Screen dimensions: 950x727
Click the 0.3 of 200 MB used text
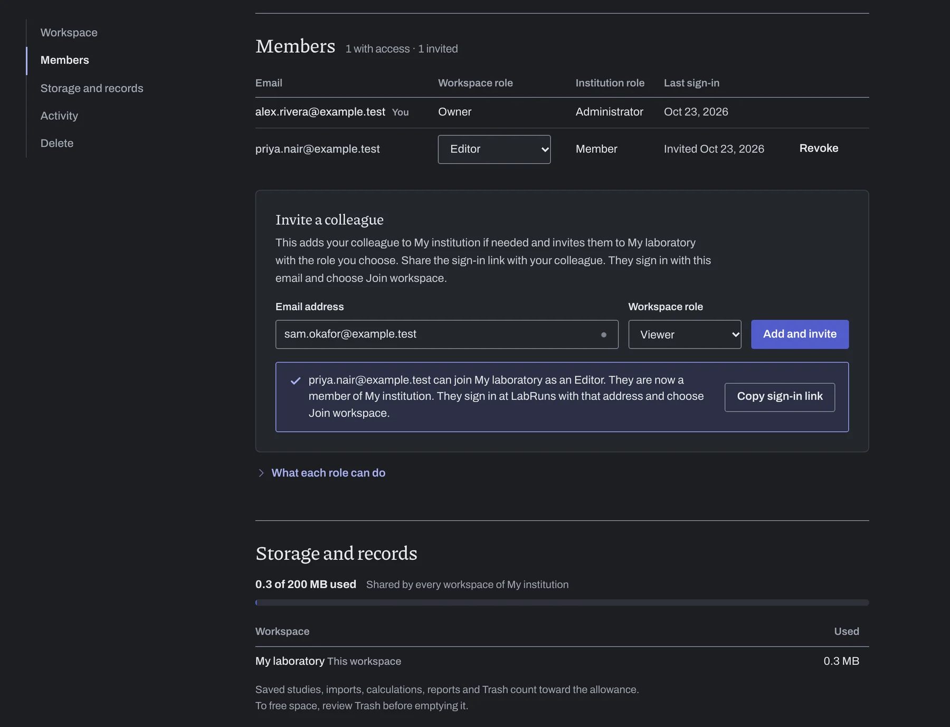pyautogui.click(x=306, y=585)
